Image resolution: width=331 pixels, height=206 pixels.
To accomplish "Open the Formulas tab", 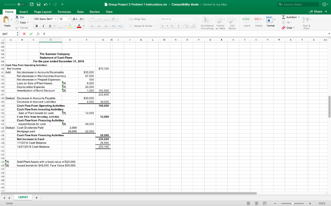I will 64,12.
